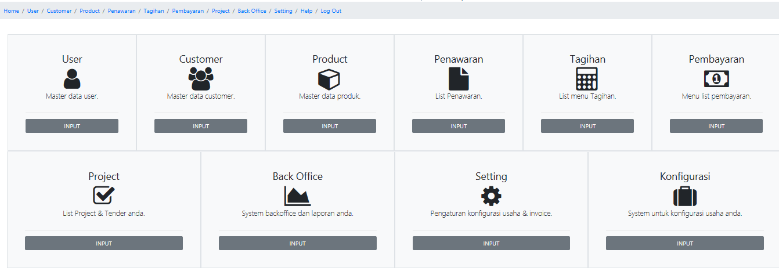This screenshot has width=779, height=278.
Task: Click the Pembayaran money bill icon
Action: pyautogui.click(x=716, y=79)
